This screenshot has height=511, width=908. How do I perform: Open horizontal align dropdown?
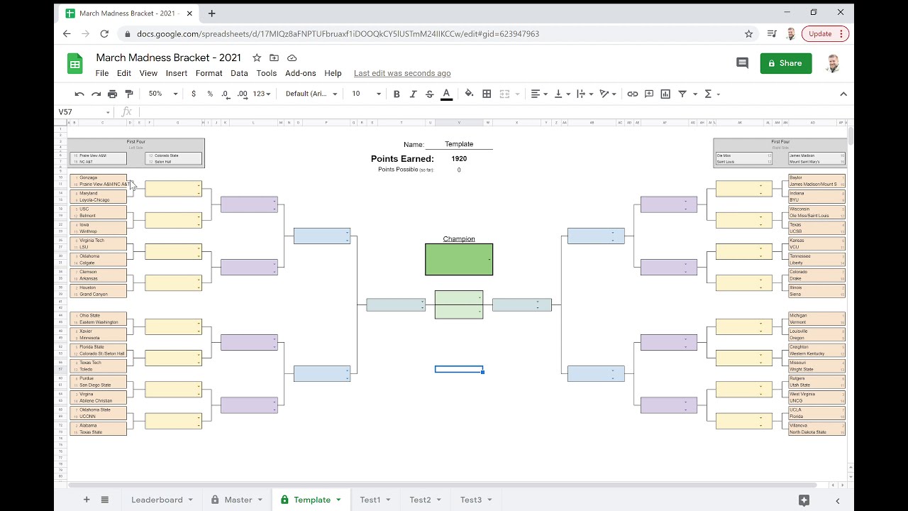click(539, 94)
